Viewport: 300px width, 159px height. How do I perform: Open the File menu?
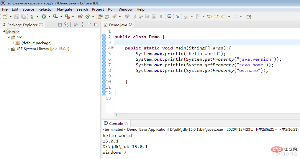[5, 9]
